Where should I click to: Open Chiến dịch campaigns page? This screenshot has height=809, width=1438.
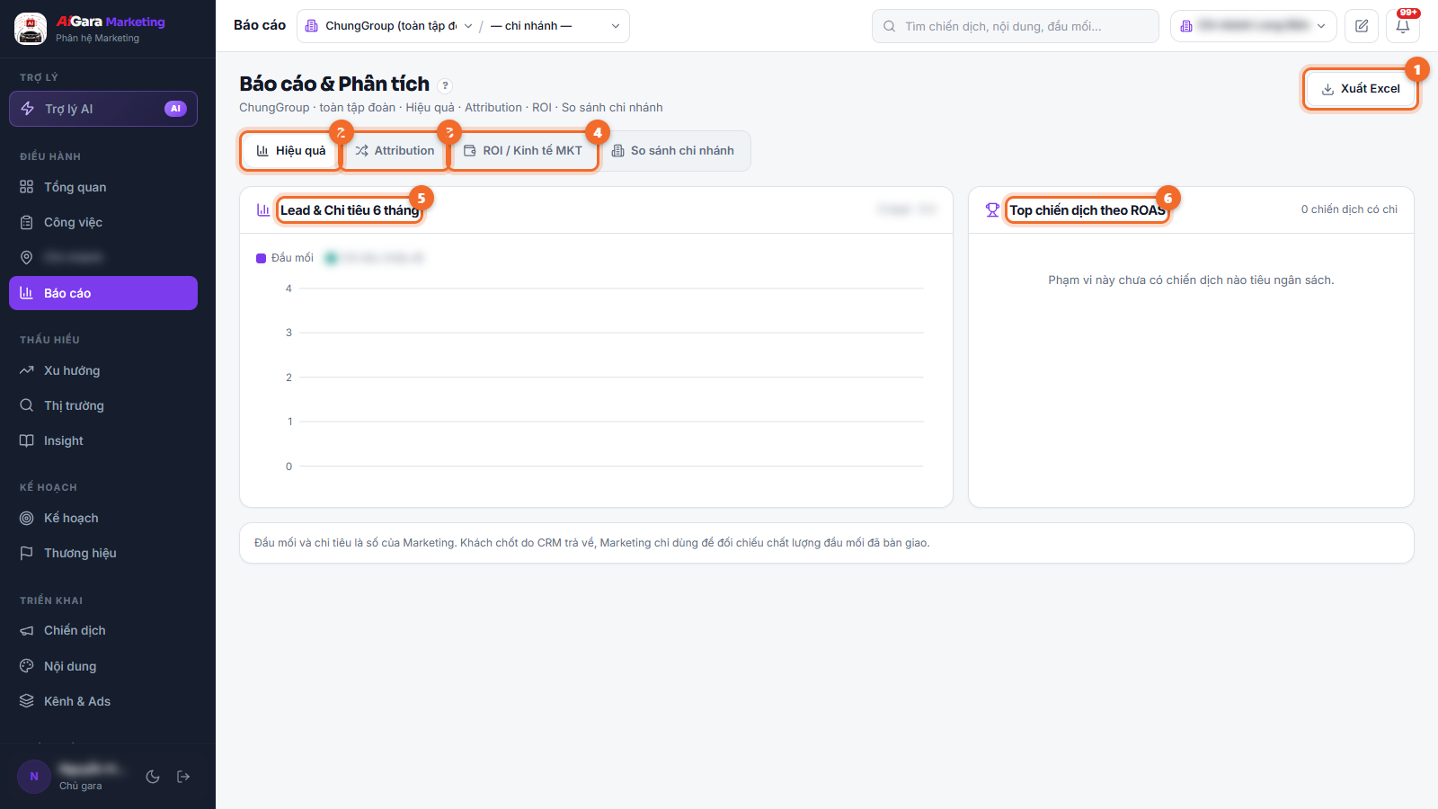[x=103, y=630]
